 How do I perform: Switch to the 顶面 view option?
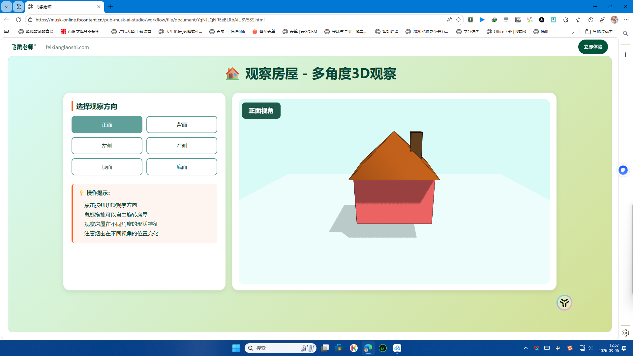point(107,167)
